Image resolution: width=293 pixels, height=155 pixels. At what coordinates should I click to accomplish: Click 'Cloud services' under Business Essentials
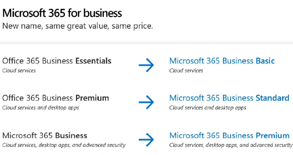click(x=19, y=71)
